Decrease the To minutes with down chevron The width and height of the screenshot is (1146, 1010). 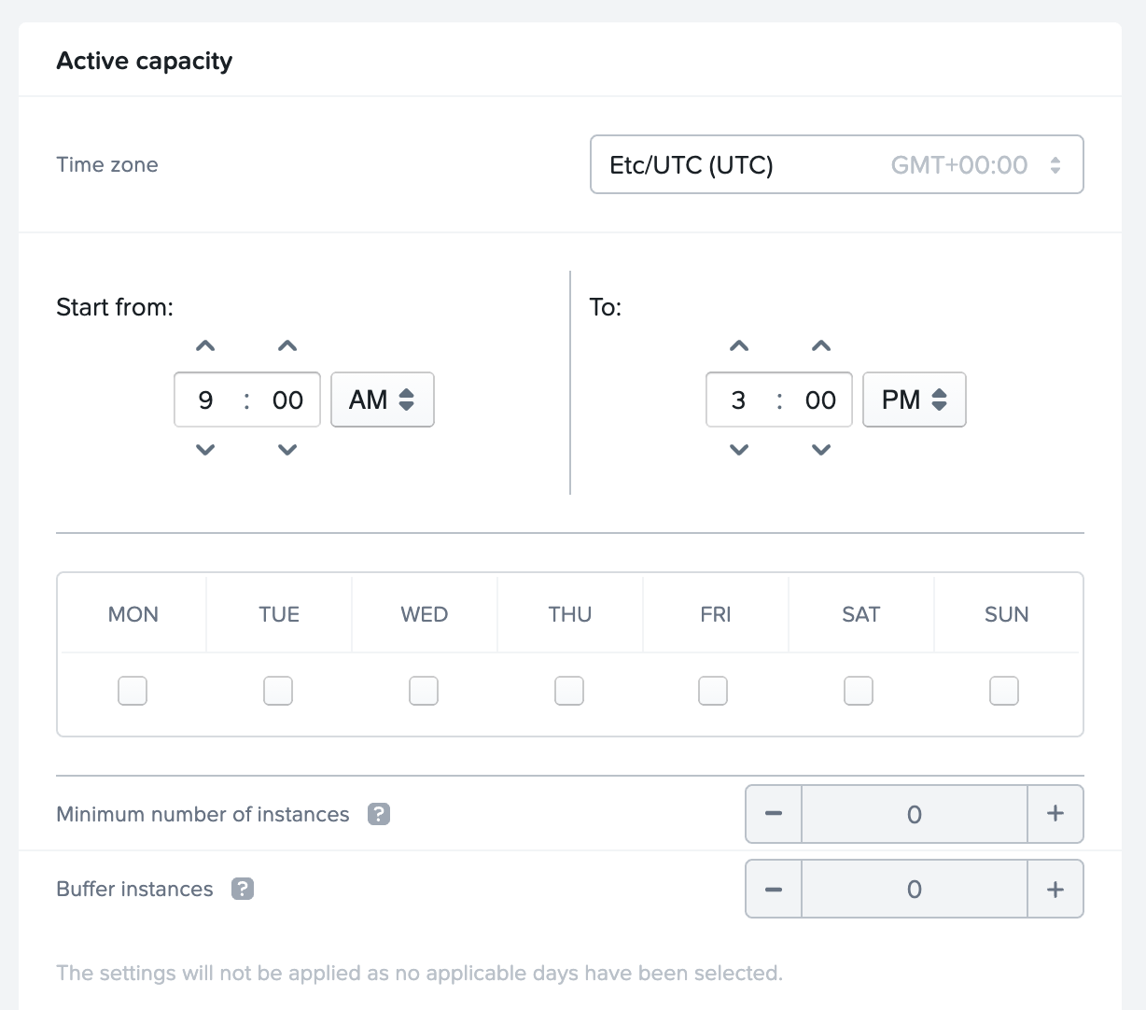[821, 450]
